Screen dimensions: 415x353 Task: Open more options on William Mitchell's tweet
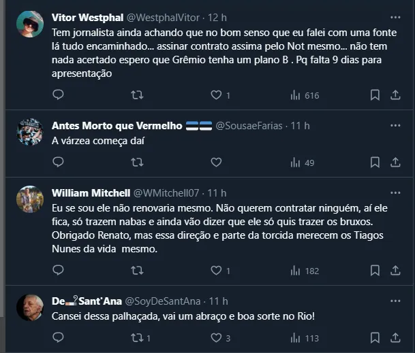pyautogui.click(x=395, y=193)
